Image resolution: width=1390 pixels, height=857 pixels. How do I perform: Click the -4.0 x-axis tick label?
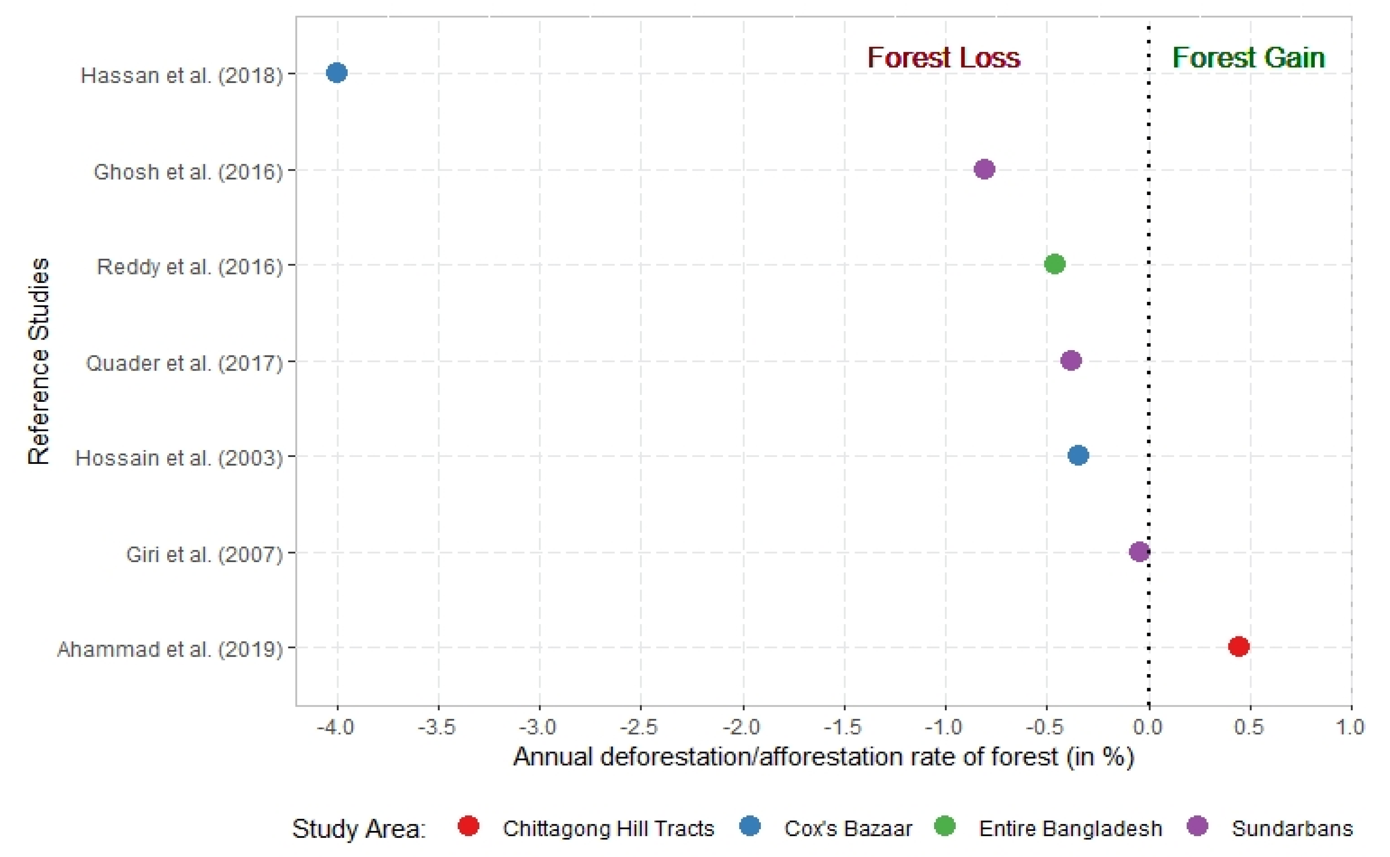336,727
